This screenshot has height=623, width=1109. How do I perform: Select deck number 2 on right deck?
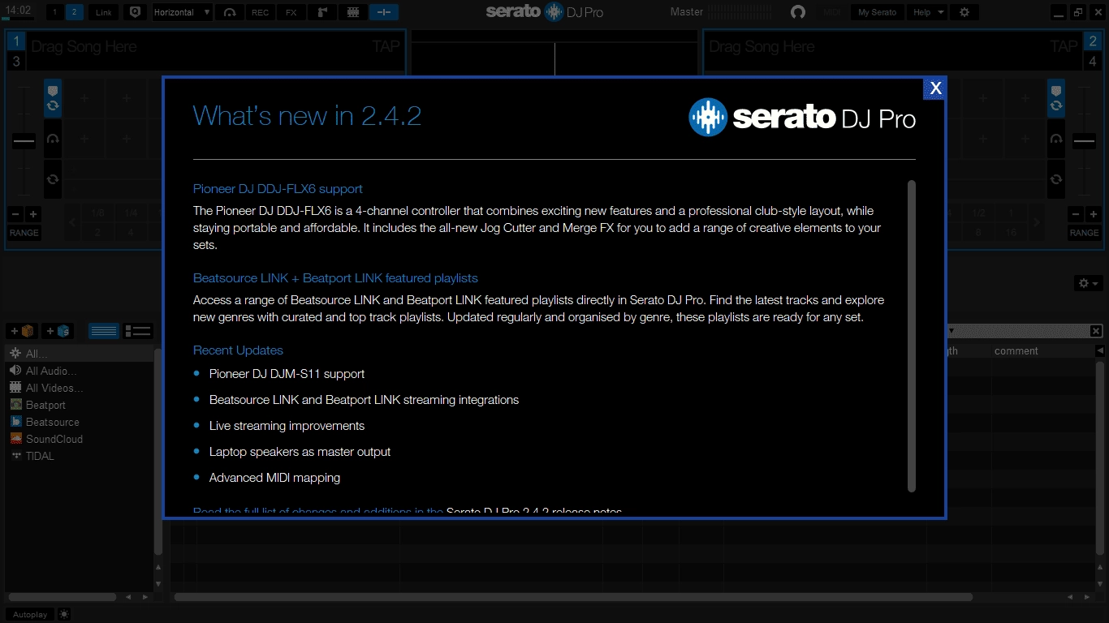[x=1094, y=42]
